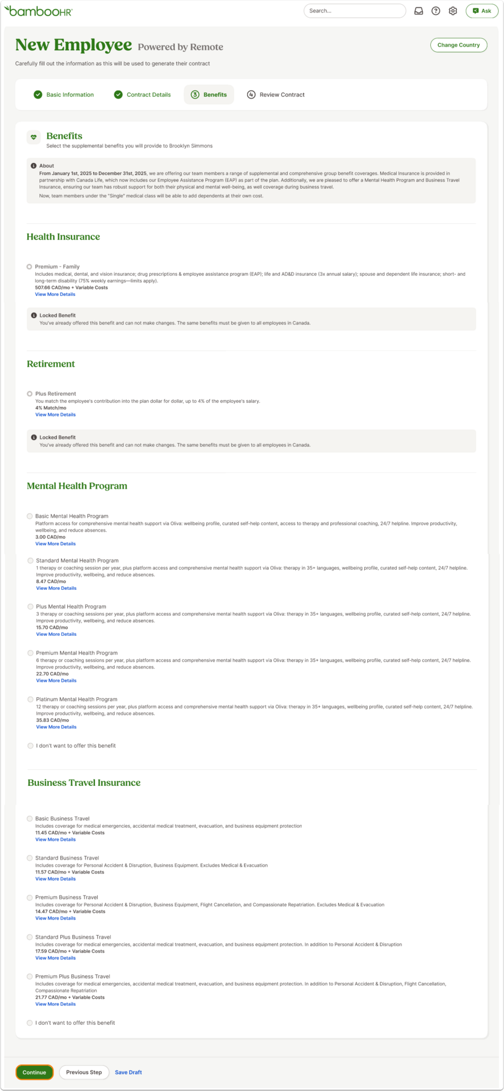View More Details for Platinum Mental Health Program
Viewport: 504px width, 1091px height.
(x=56, y=727)
